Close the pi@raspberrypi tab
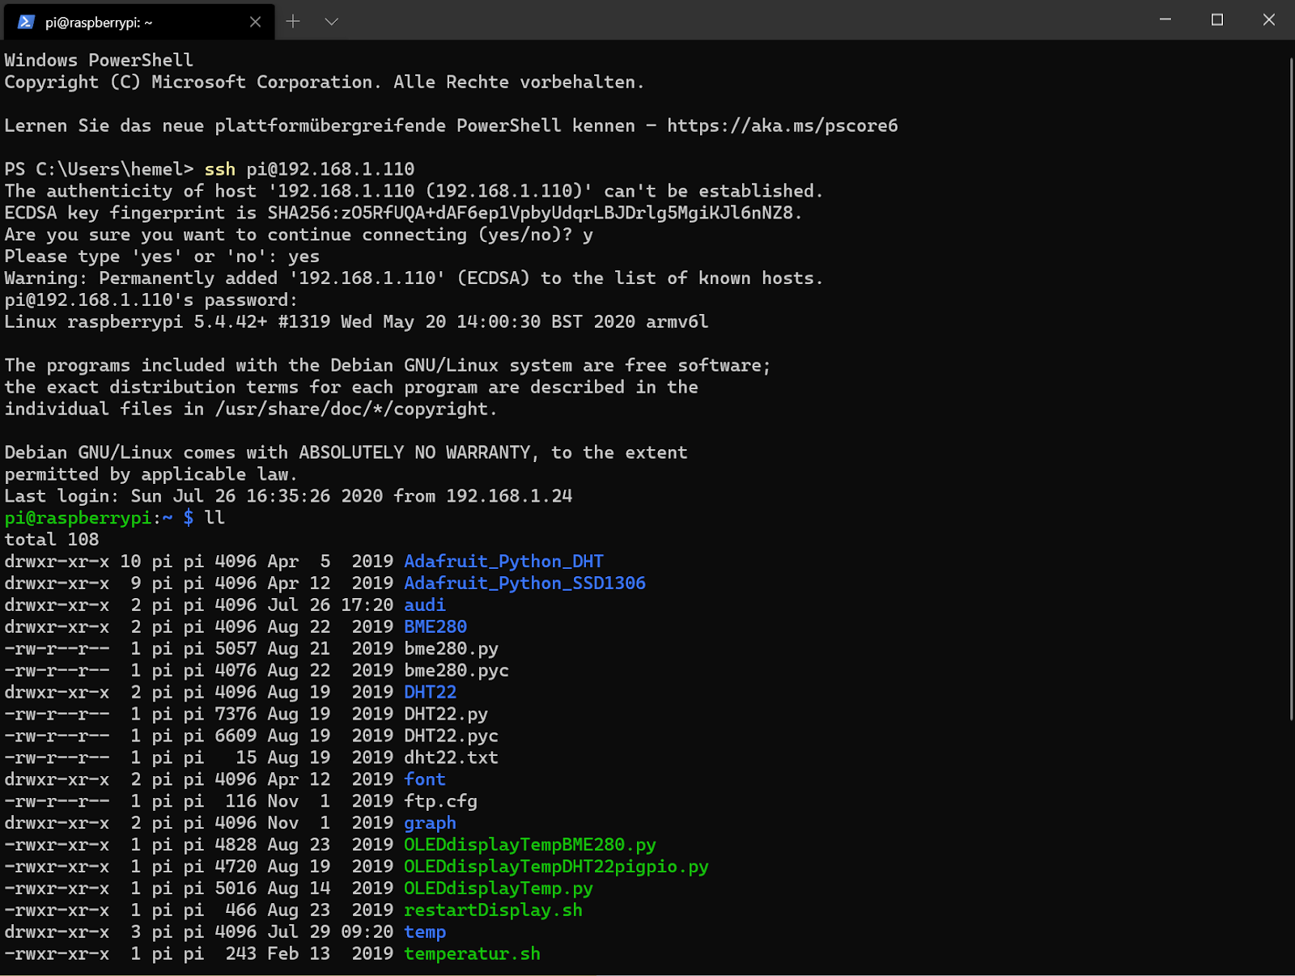This screenshot has width=1295, height=976. (x=256, y=22)
